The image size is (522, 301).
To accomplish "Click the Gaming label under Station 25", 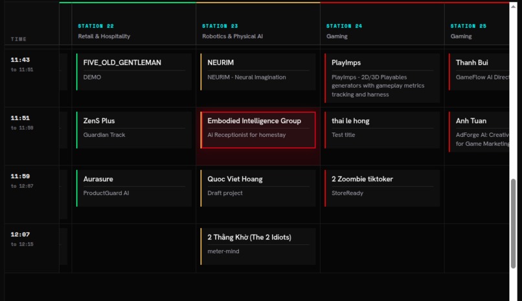I will pos(461,36).
